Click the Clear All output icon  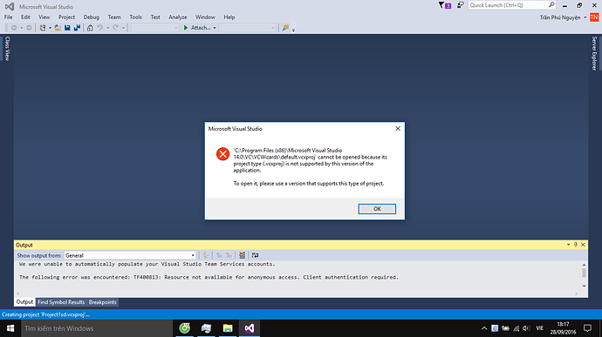pos(242,255)
